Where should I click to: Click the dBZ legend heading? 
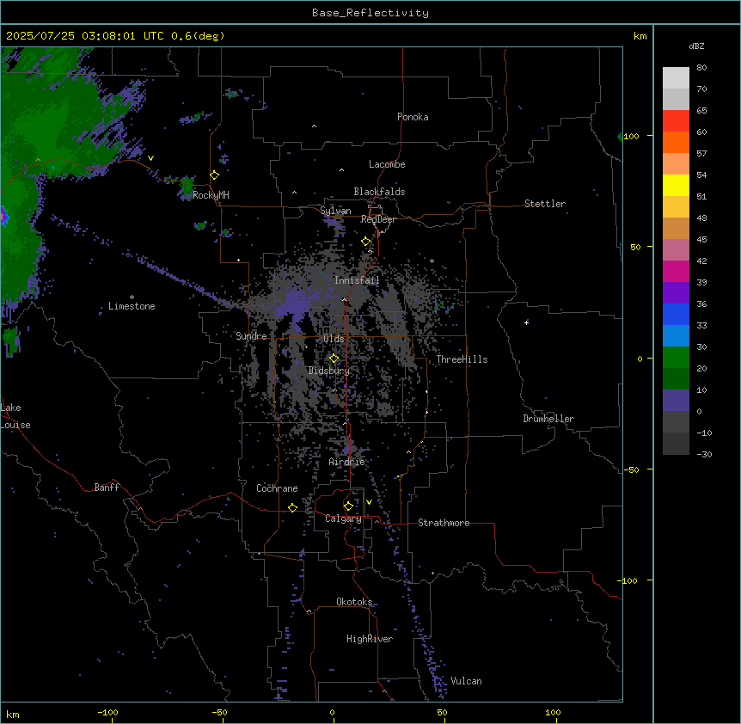pos(696,46)
